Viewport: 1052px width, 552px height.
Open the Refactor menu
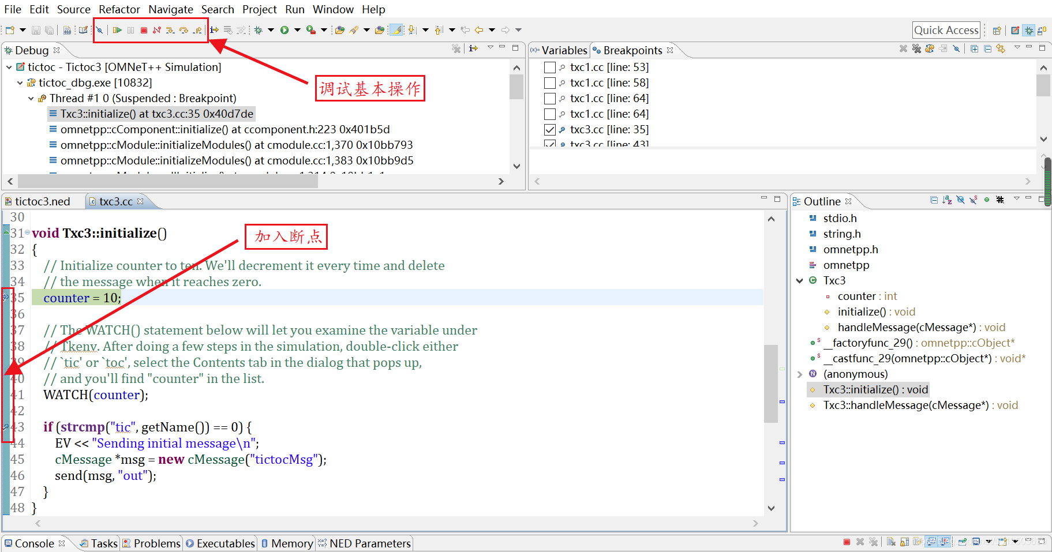pos(119,9)
